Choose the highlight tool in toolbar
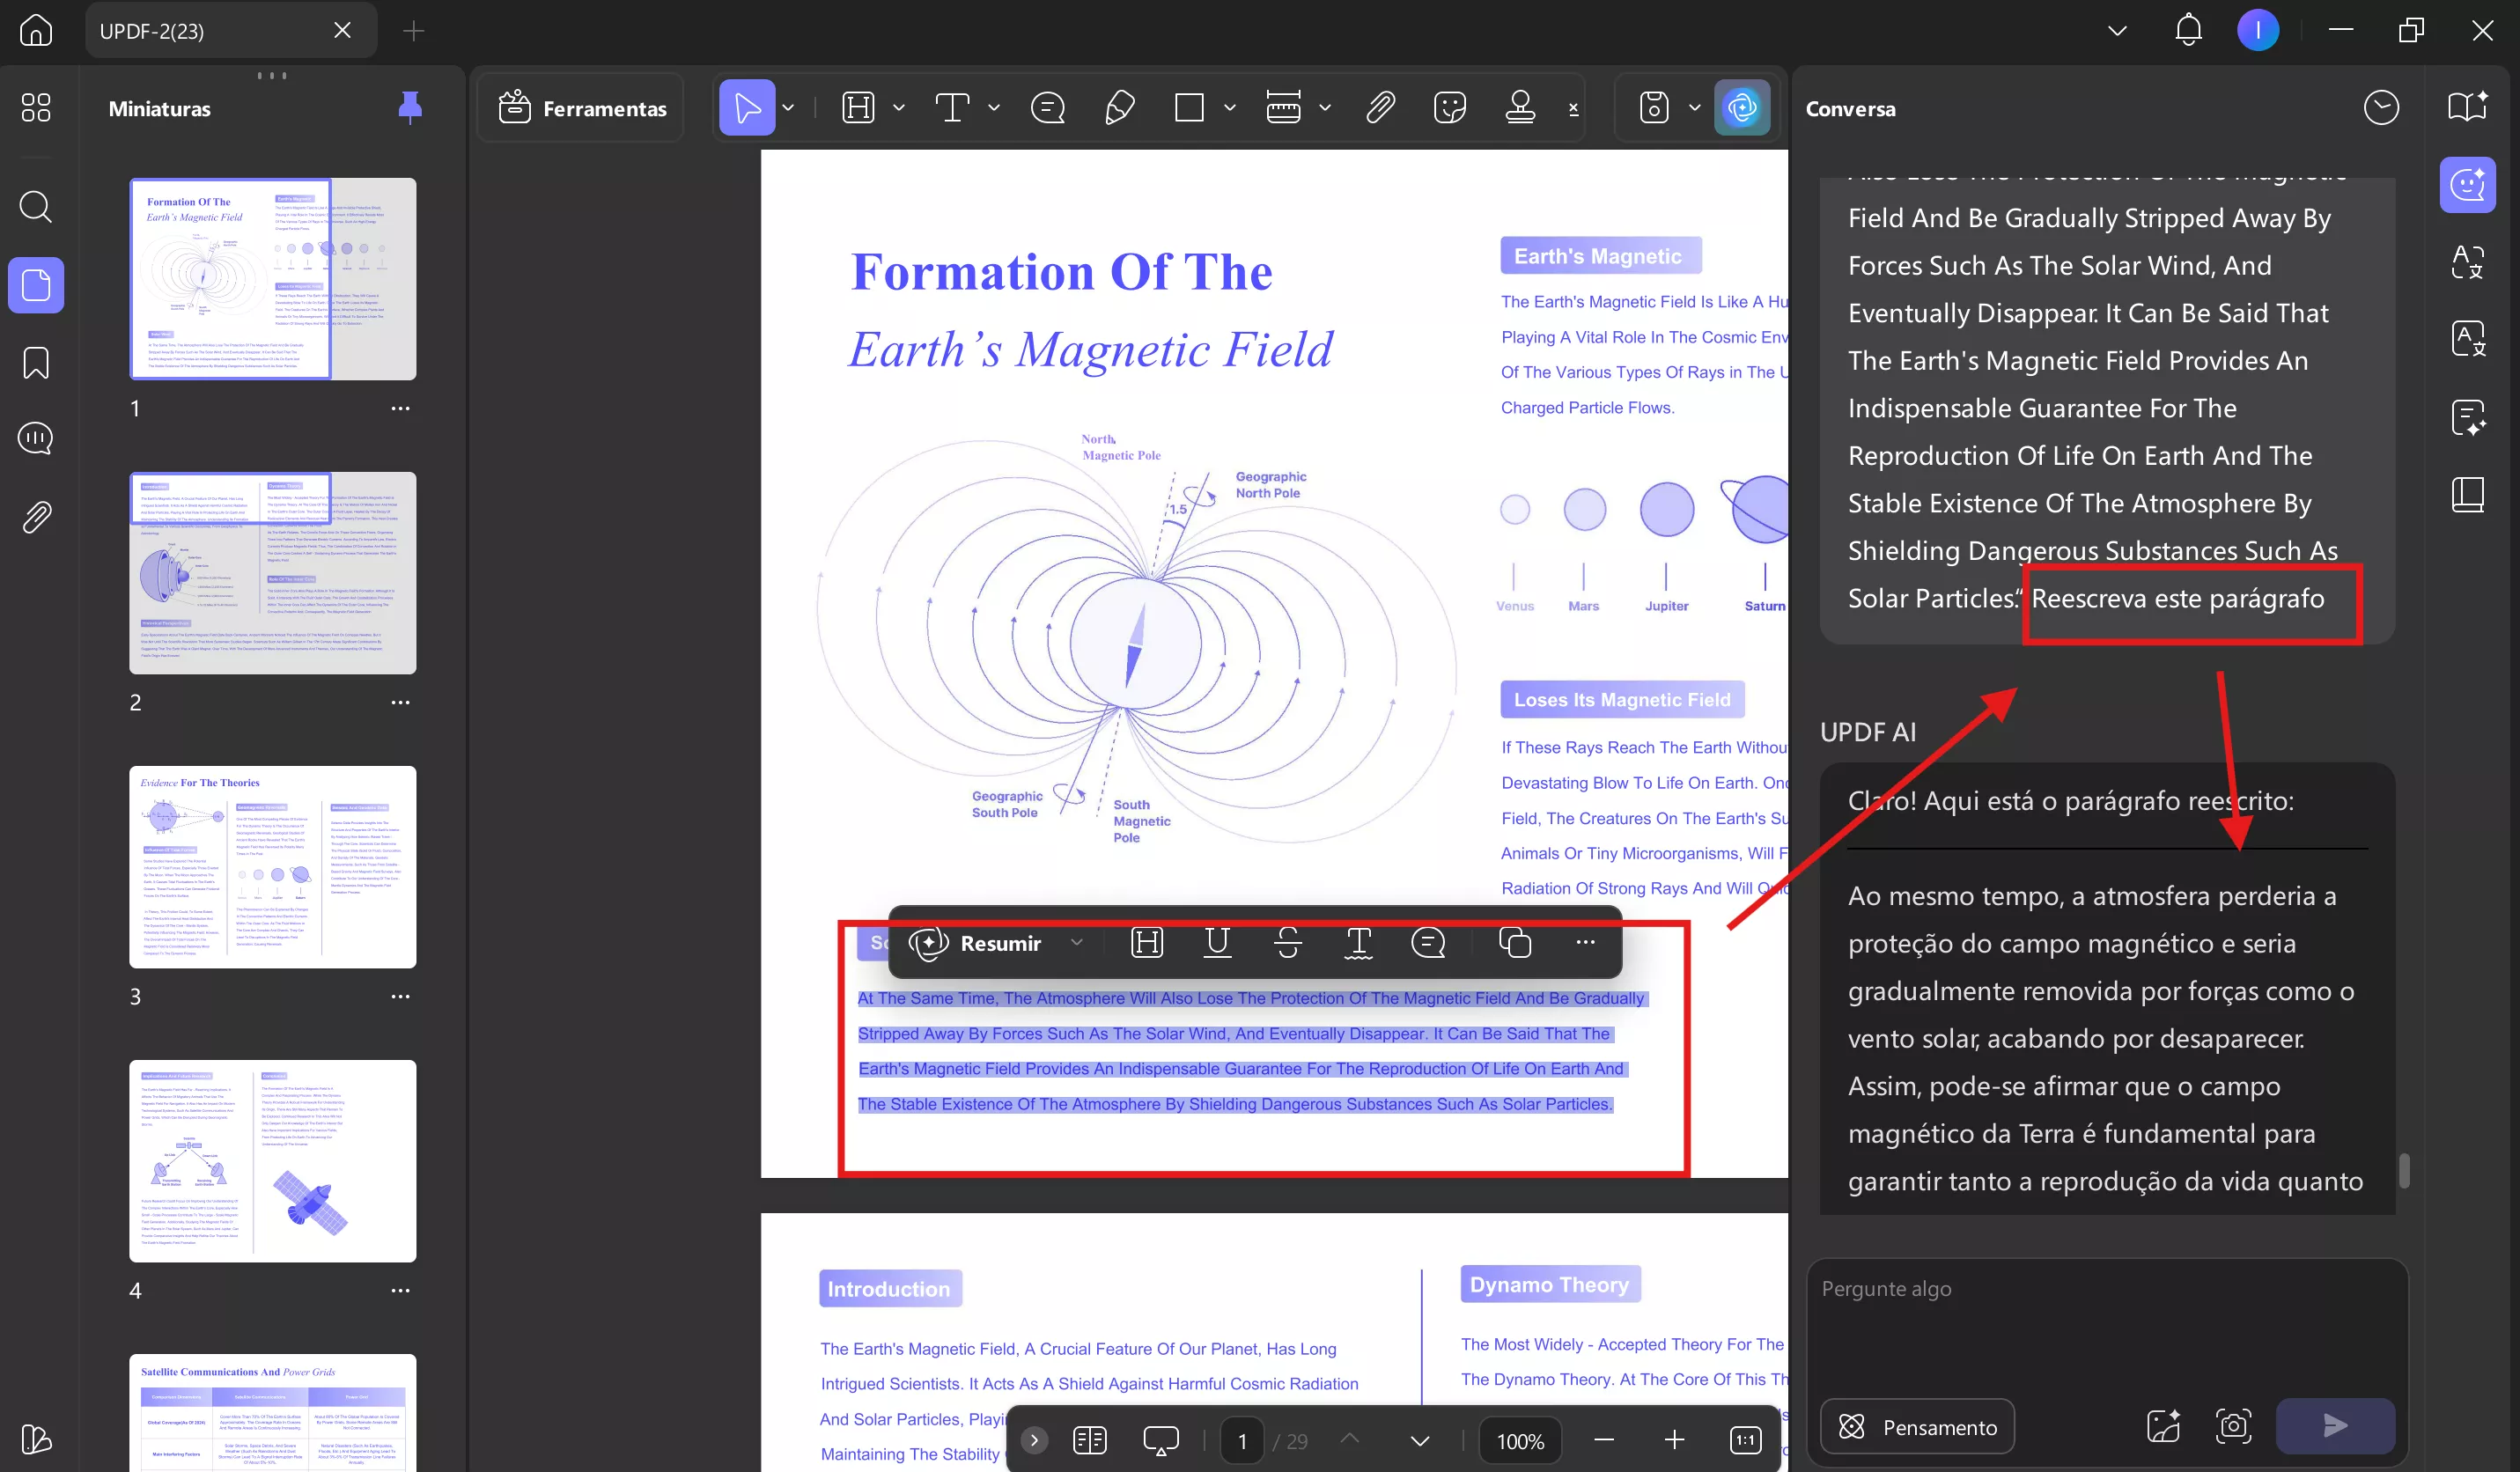2520x1472 pixels. coord(858,107)
